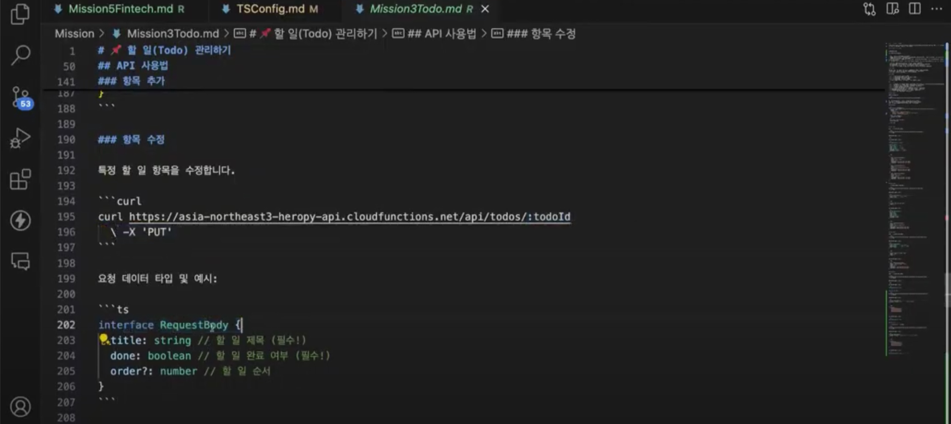This screenshot has height=424, width=951.
Task: Open the Extensions view
Action: [20, 179]
